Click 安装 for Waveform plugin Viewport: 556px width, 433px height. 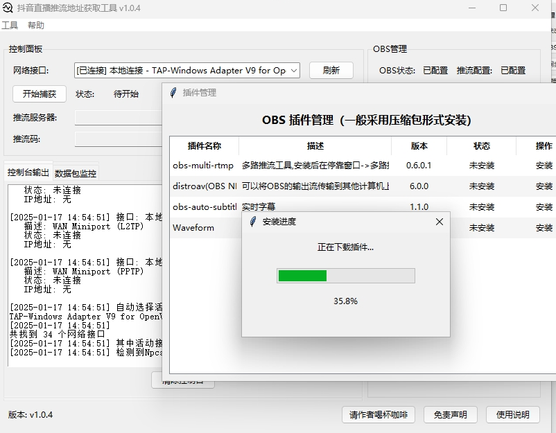pos(544,228)
